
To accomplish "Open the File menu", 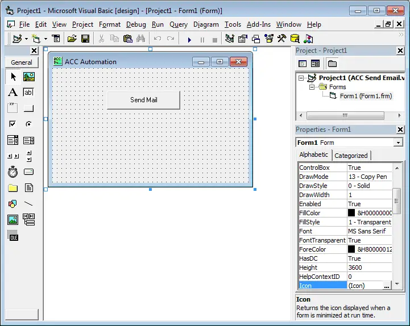I will click(x=24, y=24).
